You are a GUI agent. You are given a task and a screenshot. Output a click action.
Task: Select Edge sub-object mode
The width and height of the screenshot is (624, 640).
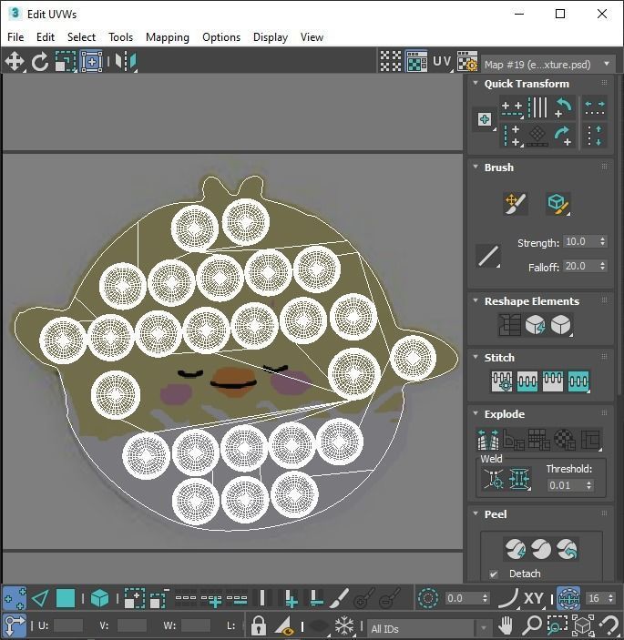point(40,599)
